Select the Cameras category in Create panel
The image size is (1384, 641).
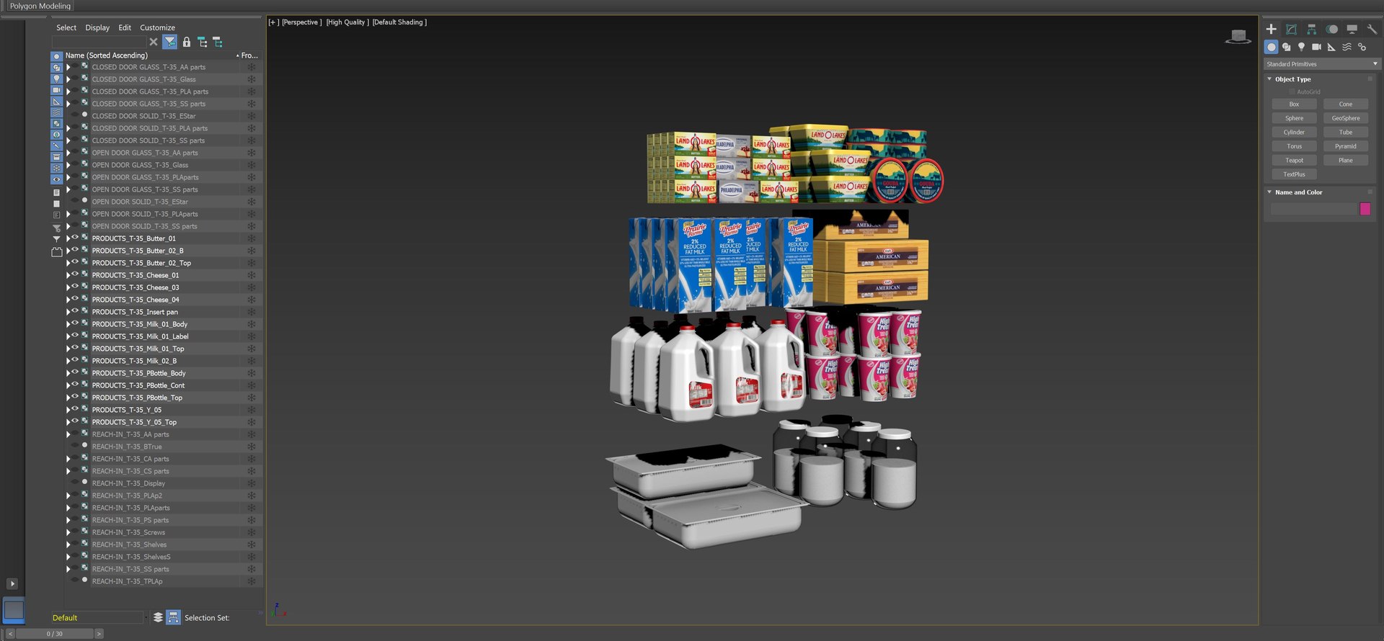click(x=1316, y=47)
